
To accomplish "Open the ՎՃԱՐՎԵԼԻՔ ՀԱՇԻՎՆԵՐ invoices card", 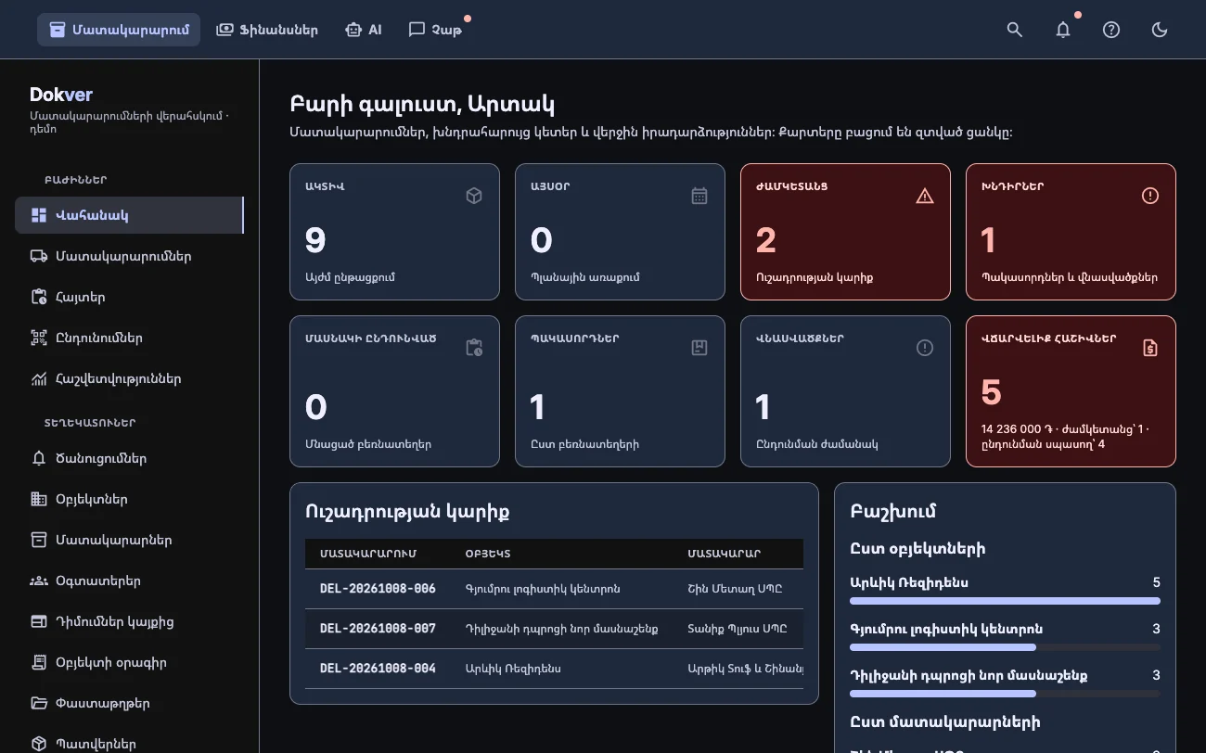I will coord(1071,391).
